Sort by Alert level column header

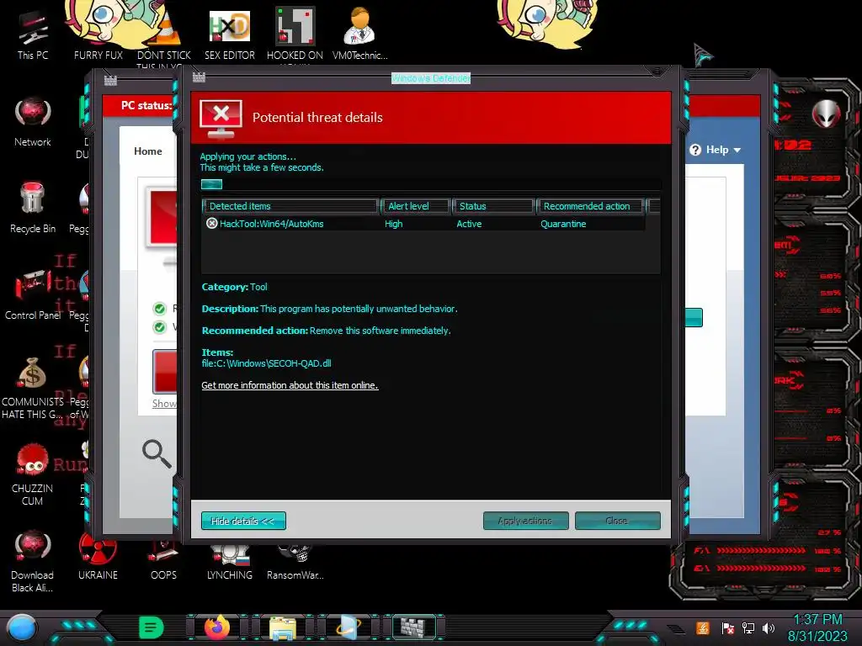click(416, 206)
